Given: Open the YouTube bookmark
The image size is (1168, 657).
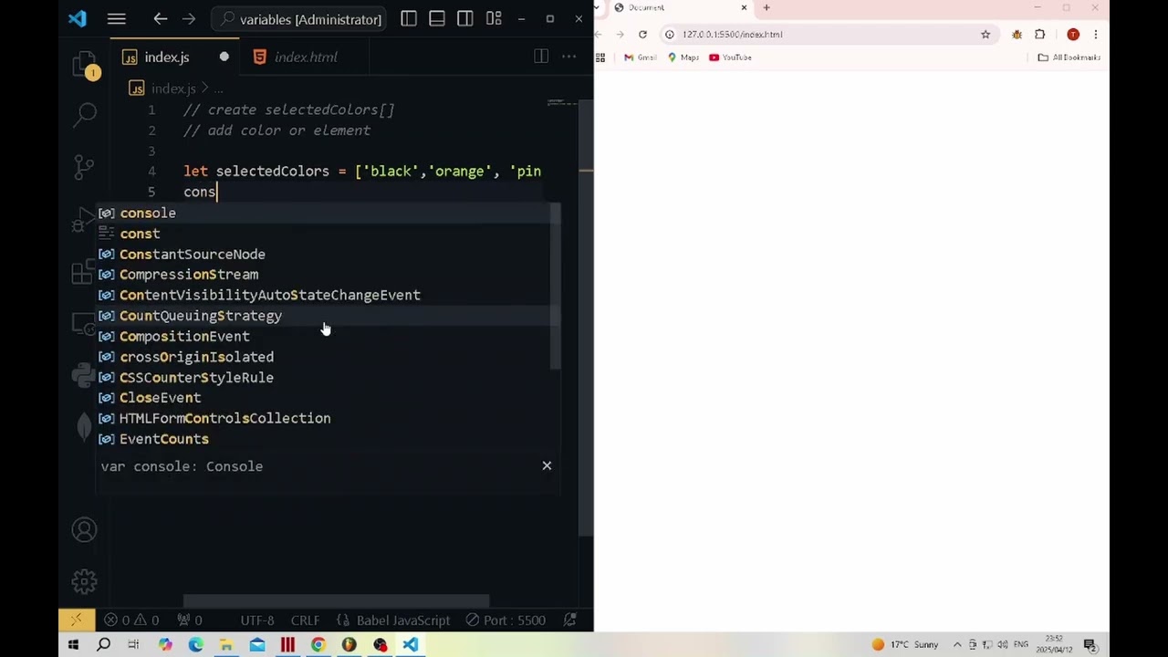Looking at the screenshot, I should pyautogui.click(x=730, y=57).
